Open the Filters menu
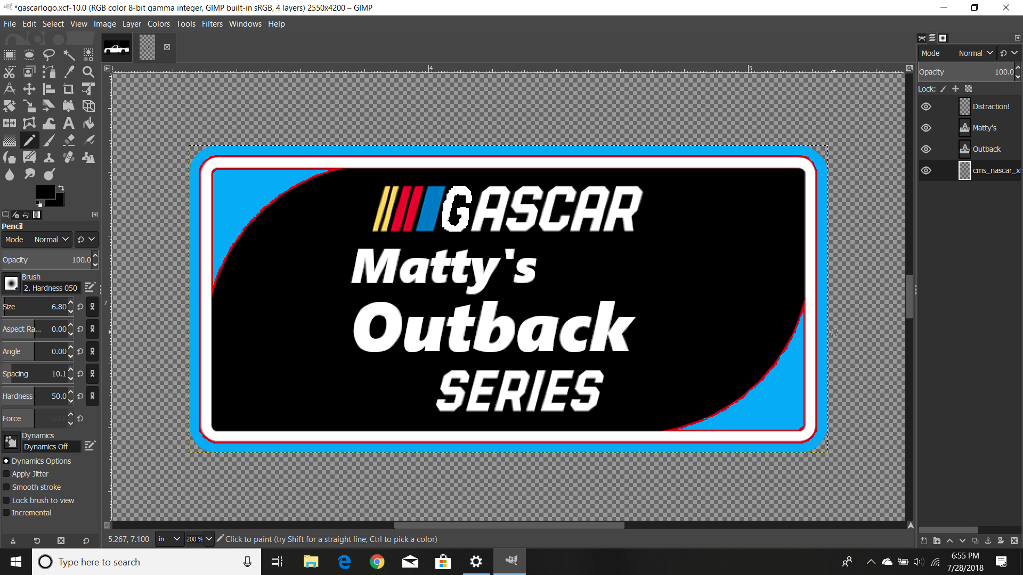This screenshot has height=575, width=1023. (212, 24)
